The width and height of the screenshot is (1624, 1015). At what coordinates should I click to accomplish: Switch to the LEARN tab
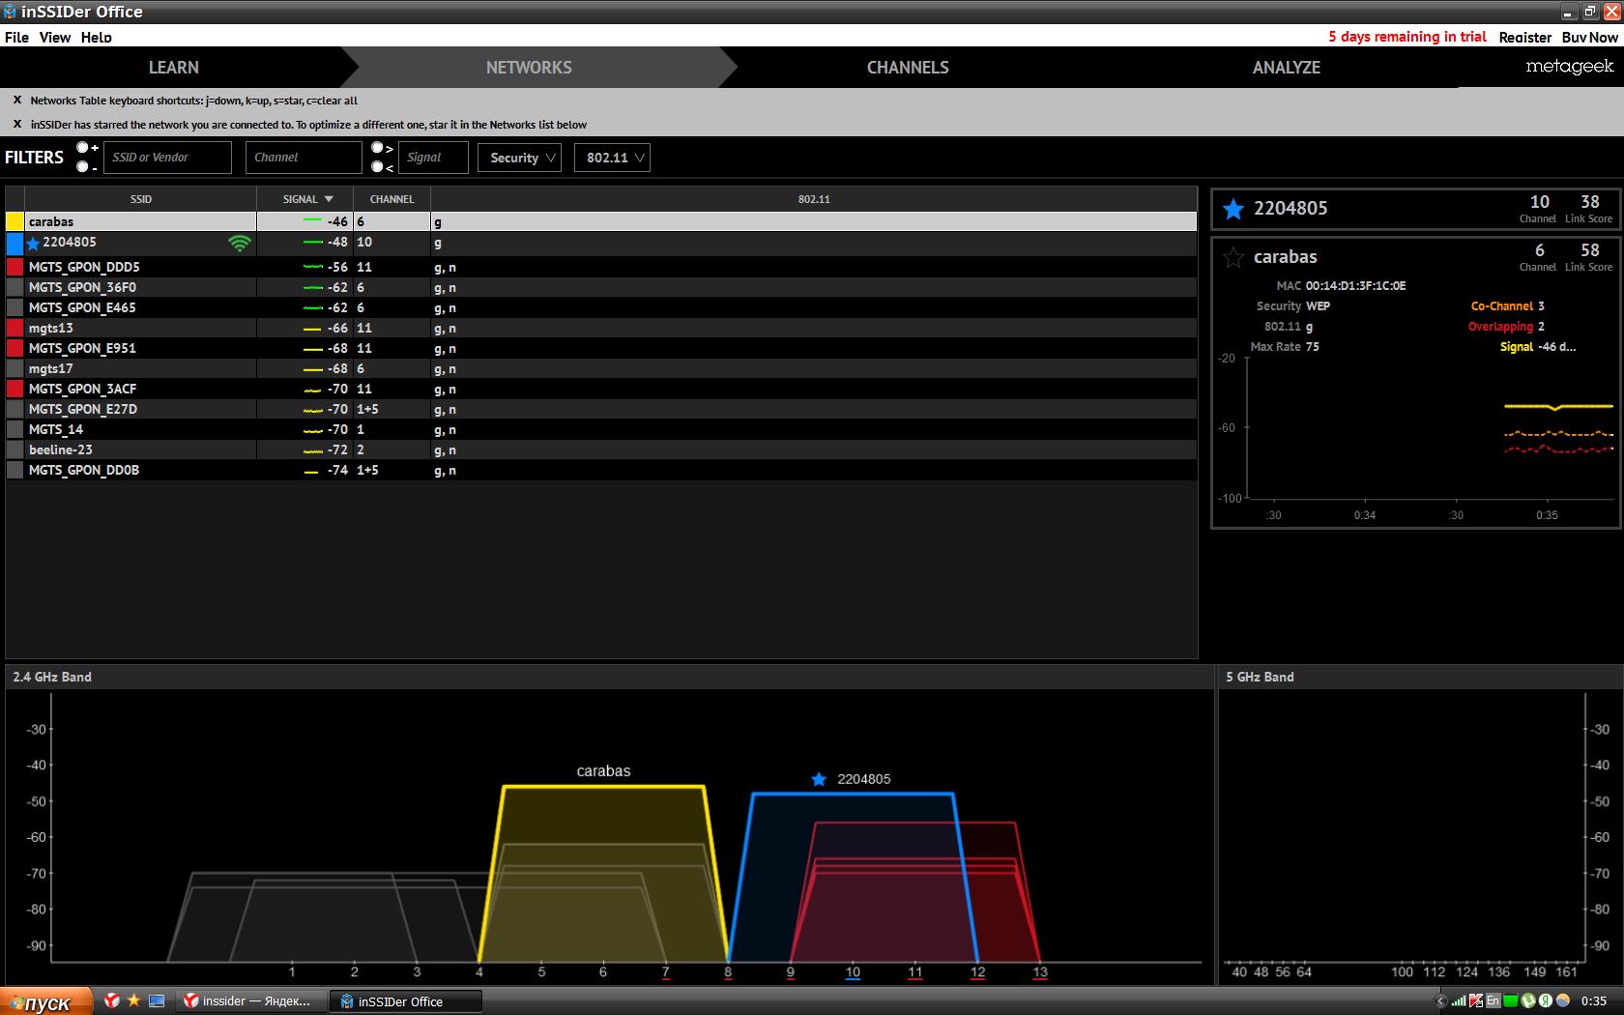pos(174,68)
